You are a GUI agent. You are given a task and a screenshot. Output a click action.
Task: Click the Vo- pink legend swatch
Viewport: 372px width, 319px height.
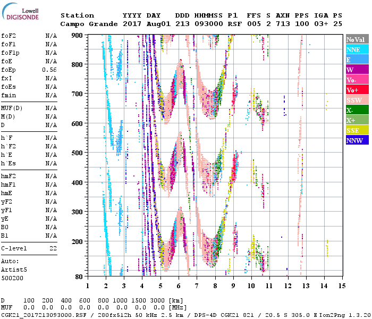tap(356, 80)
